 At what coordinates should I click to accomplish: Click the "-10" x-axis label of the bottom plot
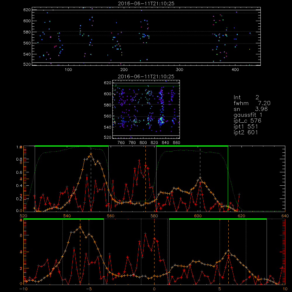[x=23, y=289]
